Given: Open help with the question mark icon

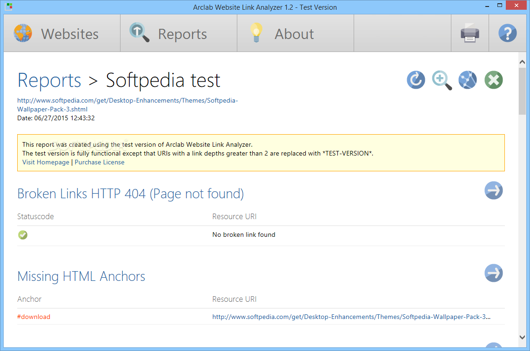Looking at the screenshot, I should [x=507, y=33].
